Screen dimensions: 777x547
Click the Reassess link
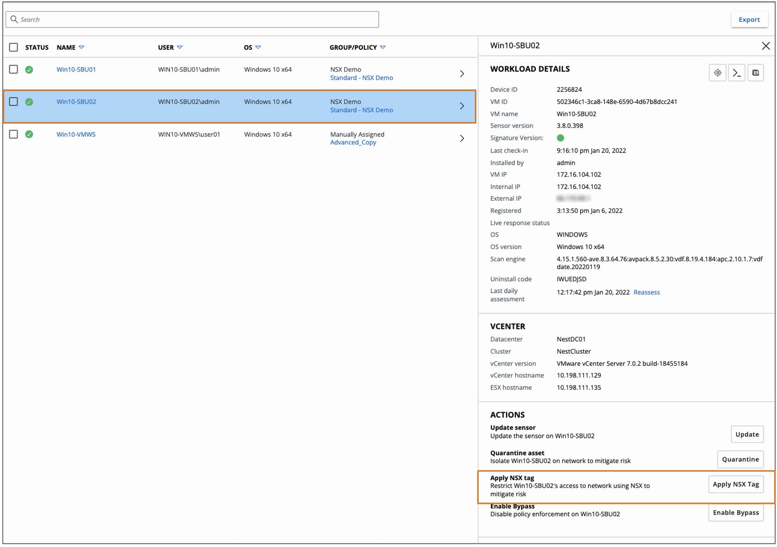pyautogui.click(x=646, y=292)
